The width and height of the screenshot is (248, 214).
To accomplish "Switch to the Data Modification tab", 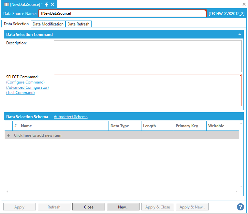I will (48, 24).
